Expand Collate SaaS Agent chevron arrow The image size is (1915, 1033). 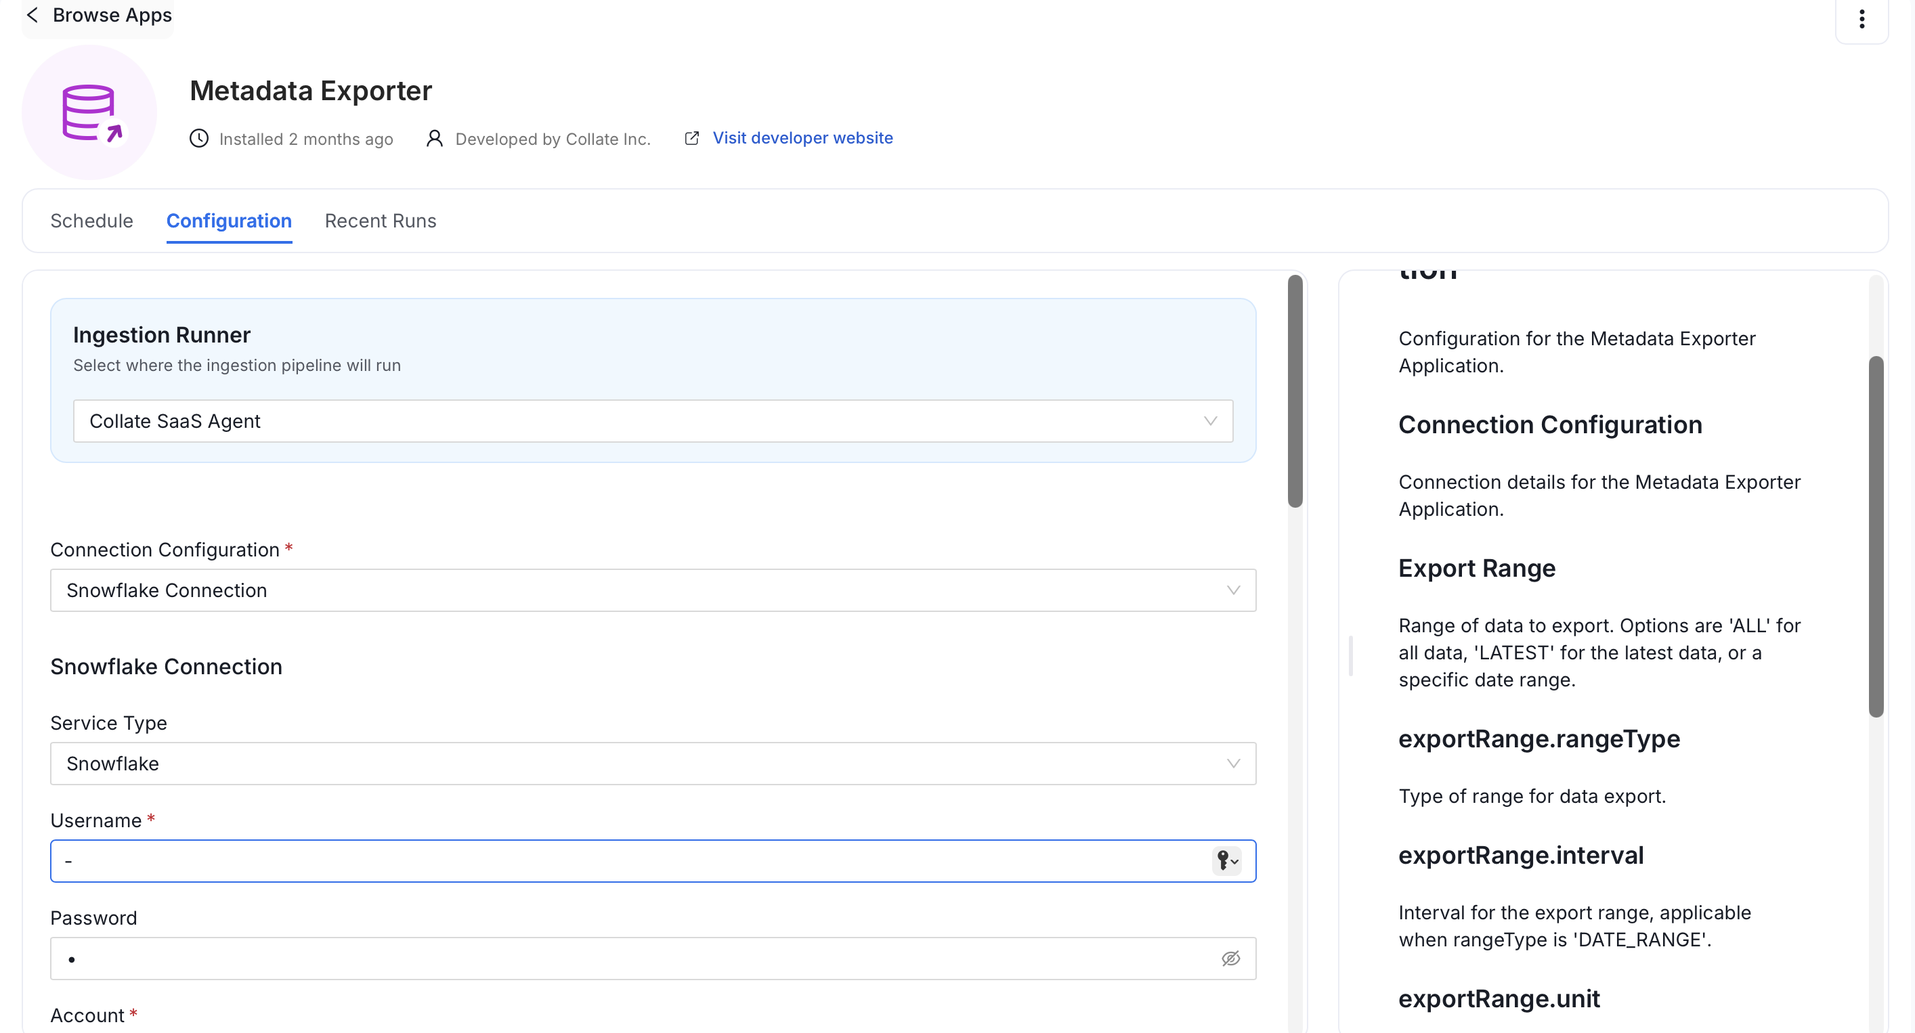pos(1210,420)
